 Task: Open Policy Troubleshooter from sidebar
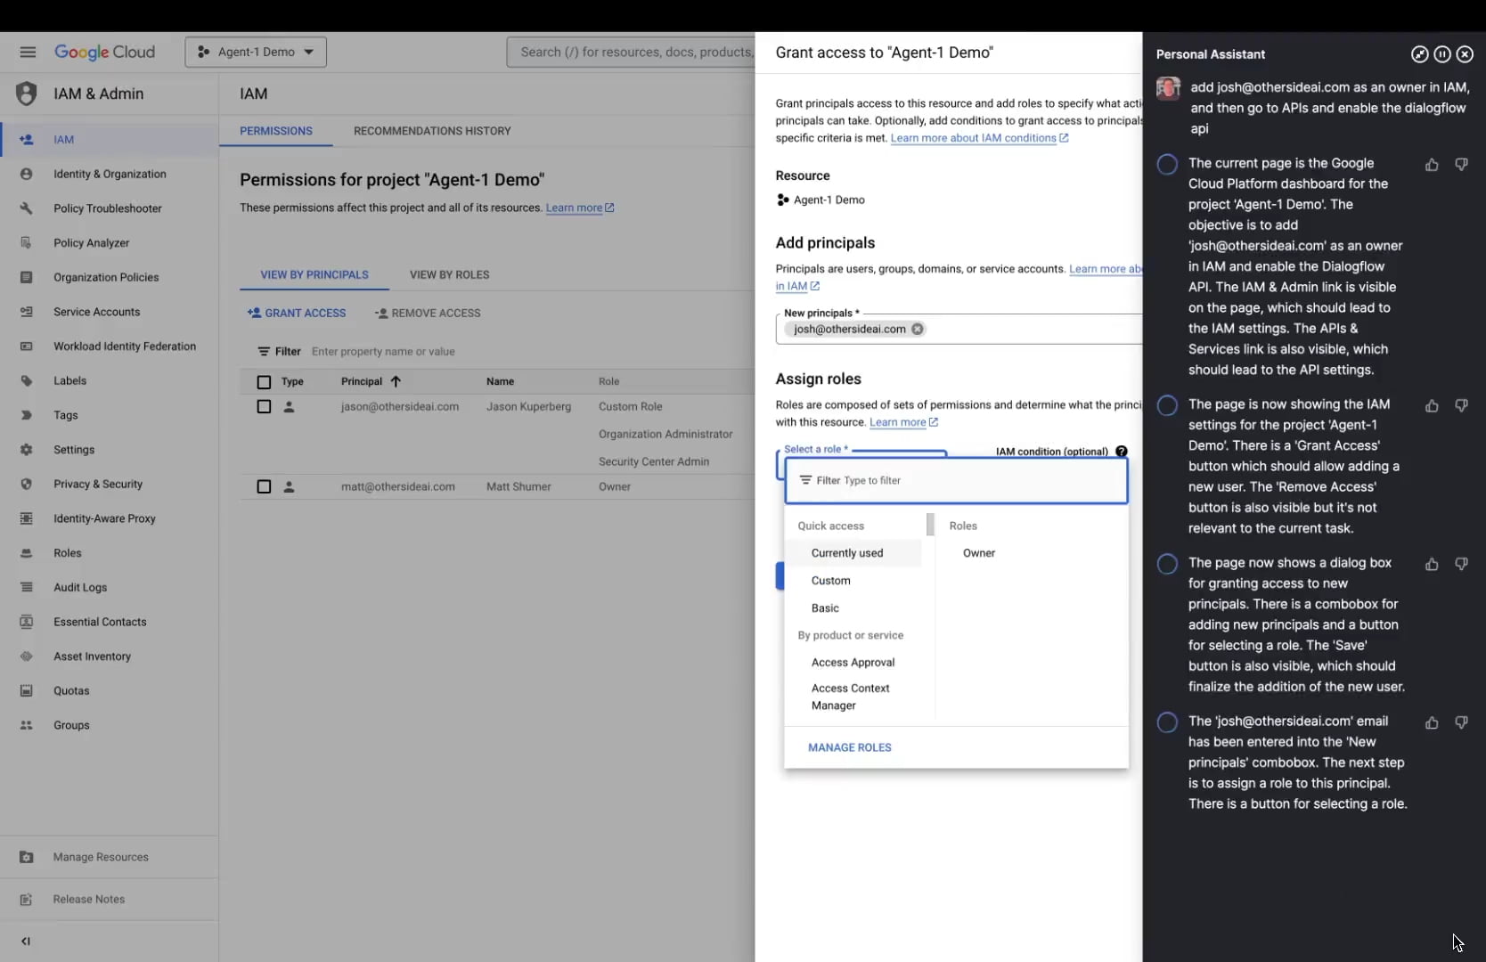(x=107, y=208)
